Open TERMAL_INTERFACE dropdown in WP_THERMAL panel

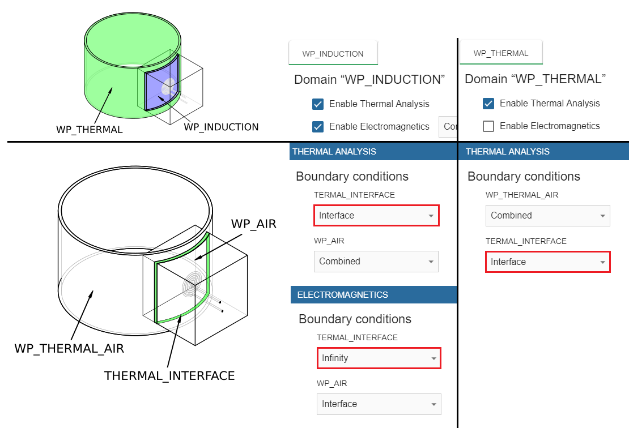(x=547, y=262)
